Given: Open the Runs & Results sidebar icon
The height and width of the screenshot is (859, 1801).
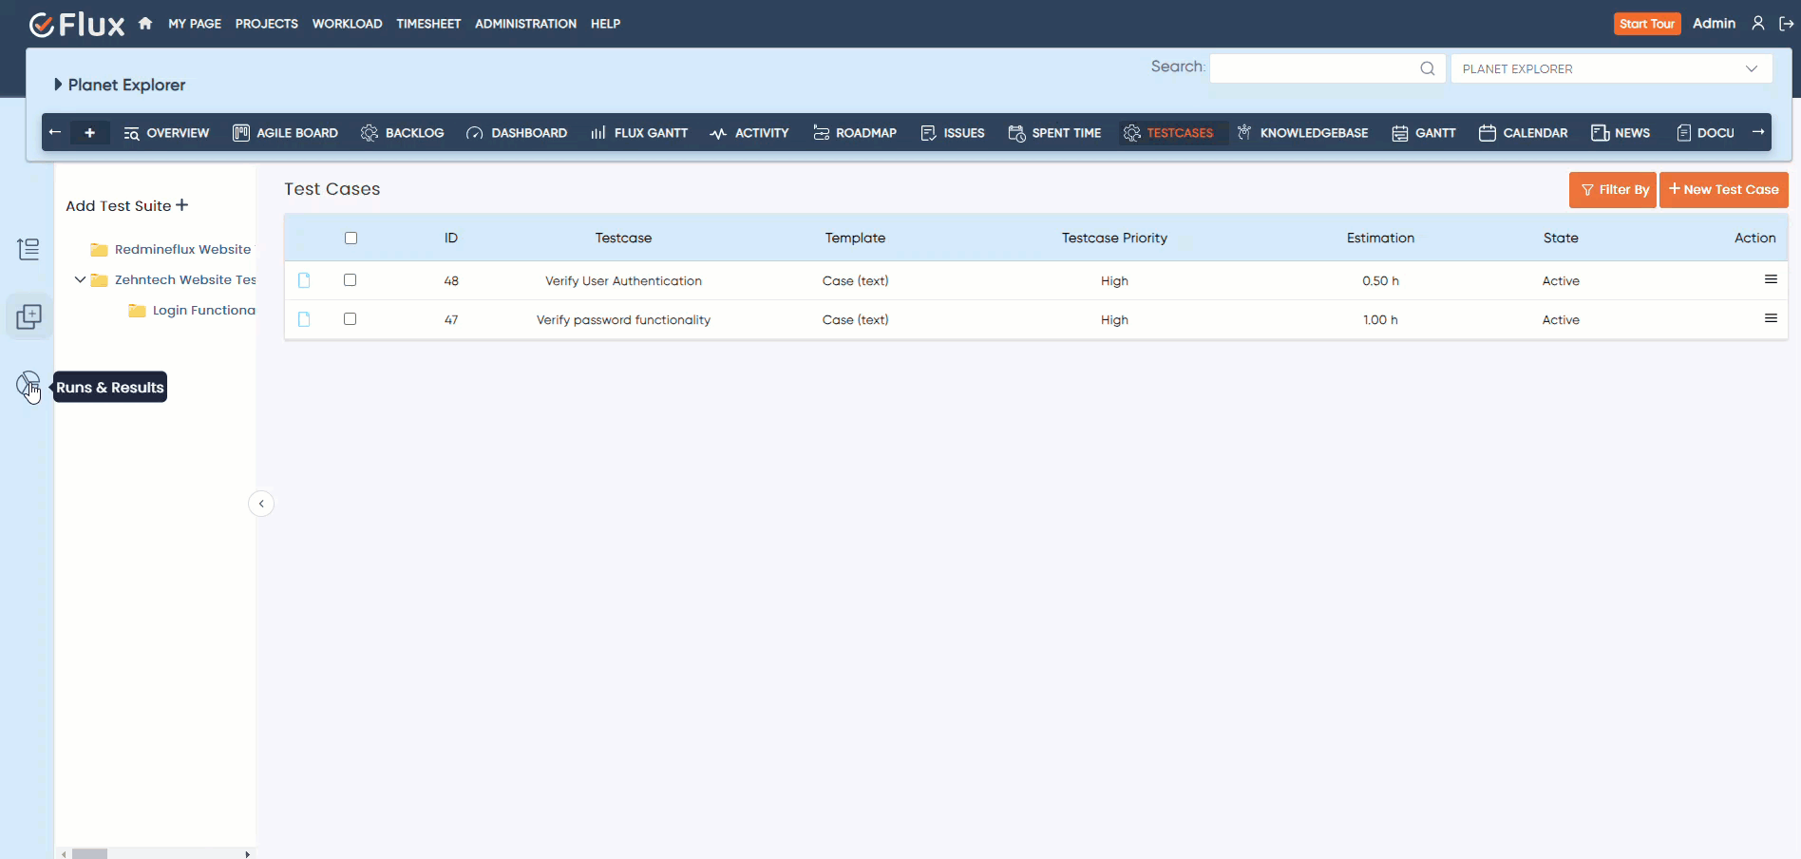Looking at the screenshot, I should click(x=28, y=385).
